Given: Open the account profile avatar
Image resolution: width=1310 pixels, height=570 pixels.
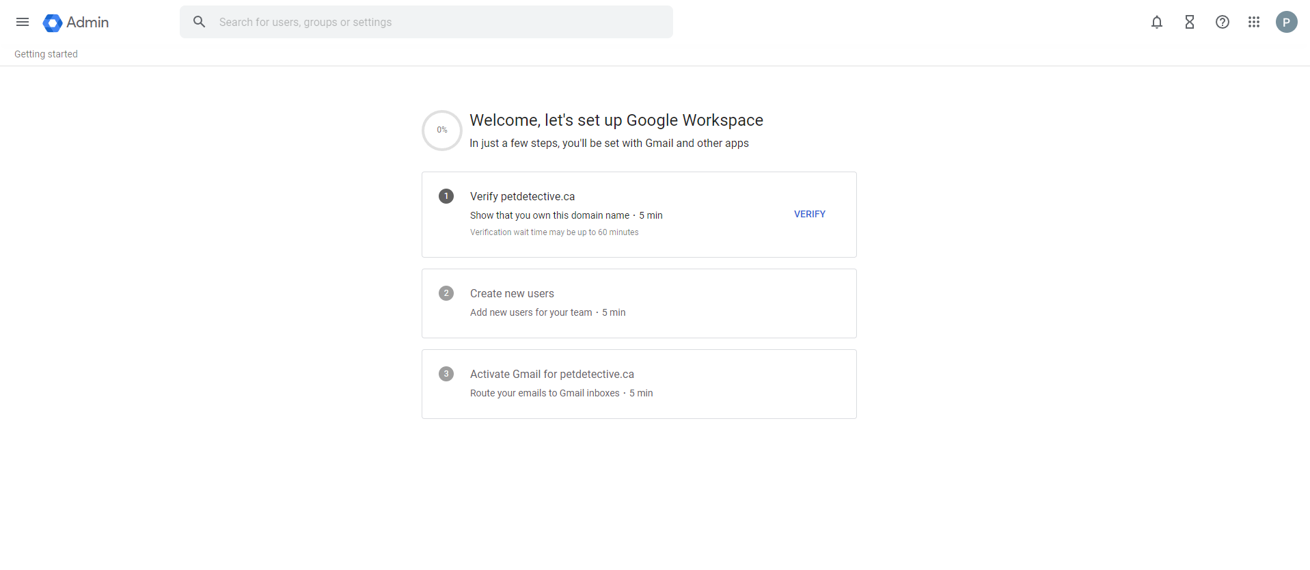Looking at the screenshot, I should point(1286,22).
